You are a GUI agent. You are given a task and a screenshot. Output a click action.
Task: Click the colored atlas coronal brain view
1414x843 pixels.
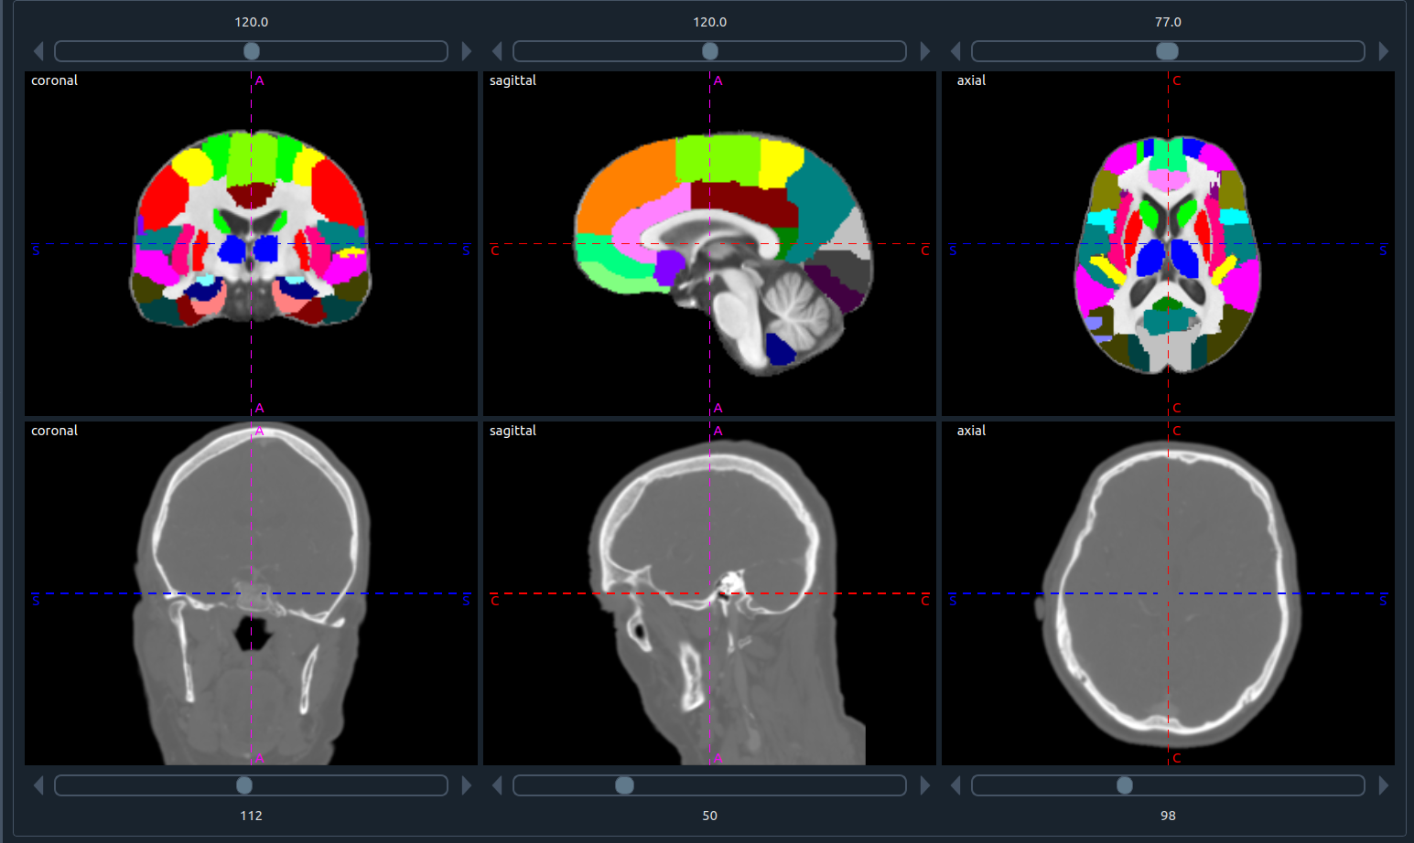pyautogui.click(x=251, y=229)
